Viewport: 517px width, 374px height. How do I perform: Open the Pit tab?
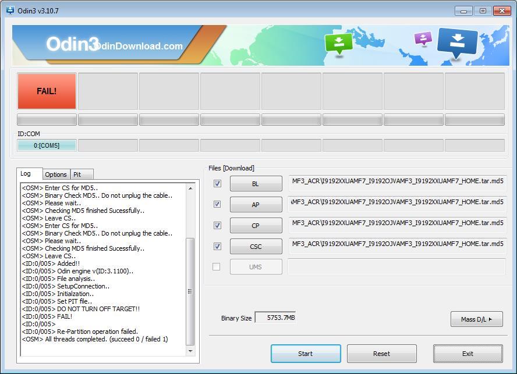click(81, 174)
